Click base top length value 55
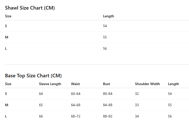 [170, 105]
